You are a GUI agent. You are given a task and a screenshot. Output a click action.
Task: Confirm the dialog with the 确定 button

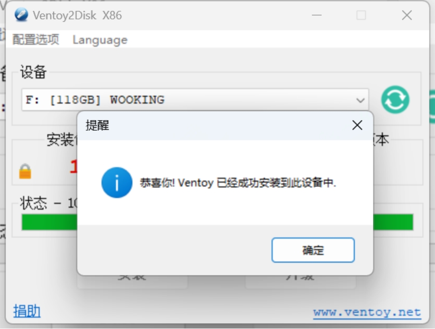tap(313, 250)
